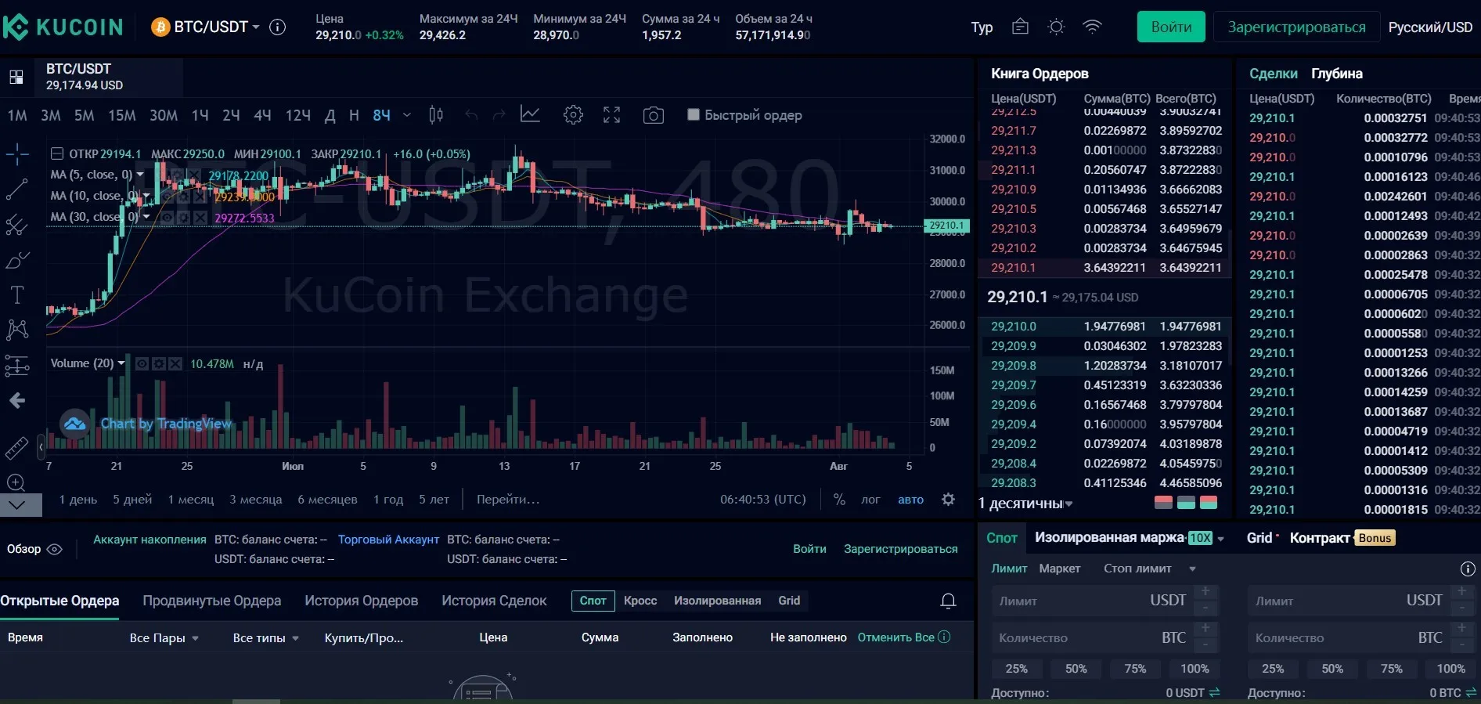The height and width of the screenshot is (704, 1481).
Task: Click the Зарегистрироваться button in header
Action: point(1296,27)
